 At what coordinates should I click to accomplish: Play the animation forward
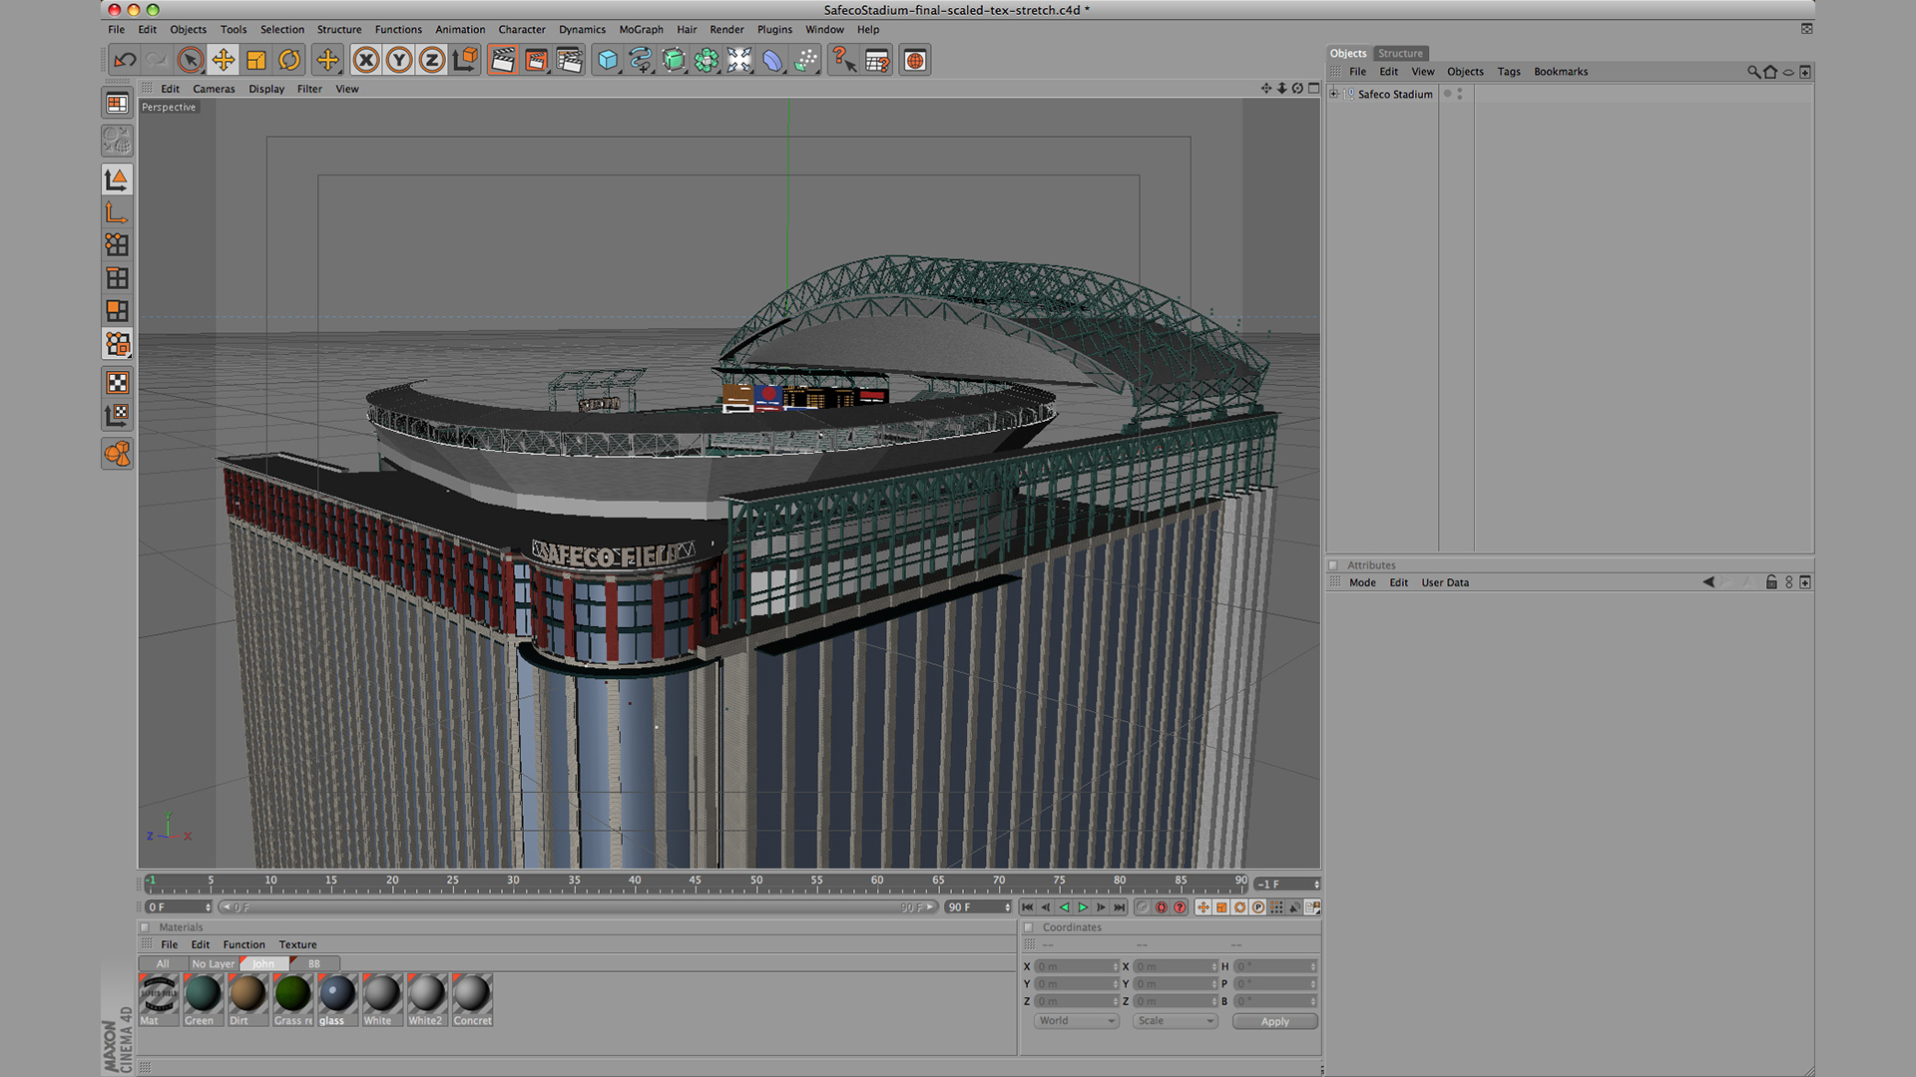1083,907
